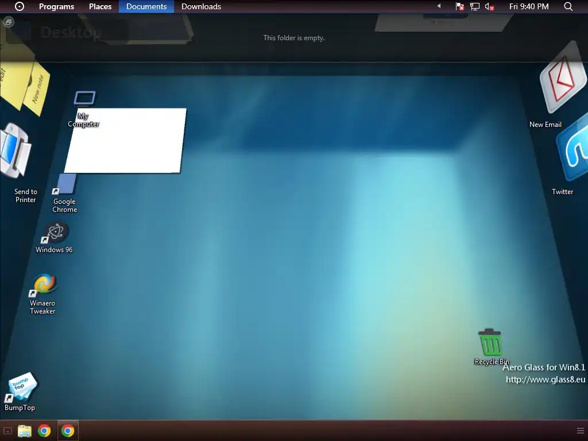Screen dimensions: 588x441
Task: Click the Send to Printer icon
Action: pyautogui.click(x=15, y=152)
